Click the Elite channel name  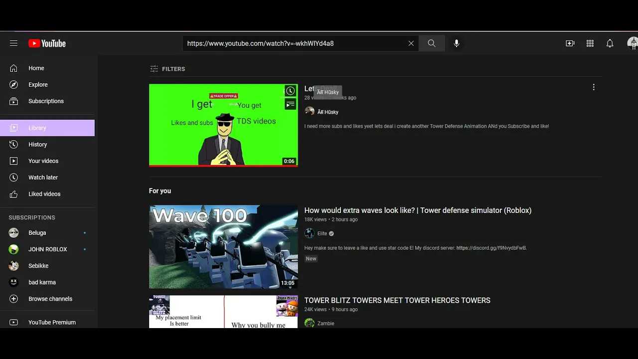(322, 233)
